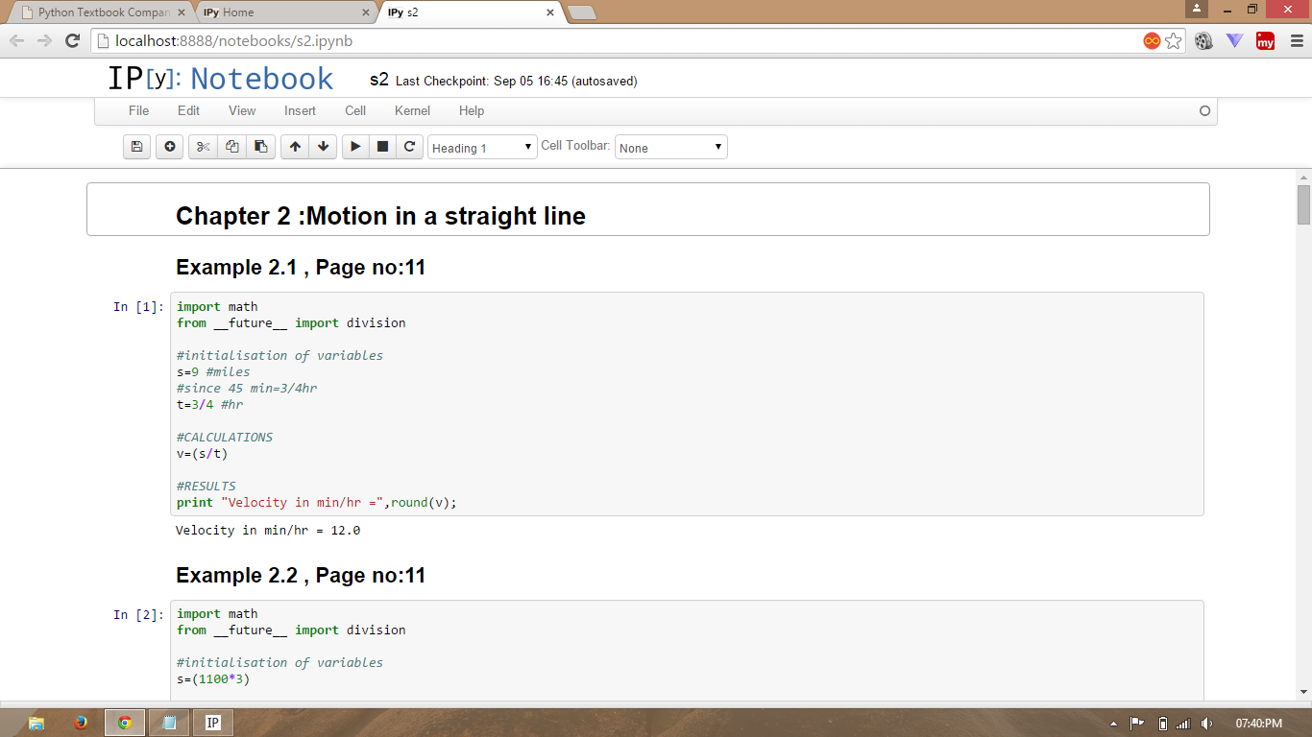Restart the kernel with circular arrow icon
The height and width of the screenshot is (737, 1312).
coord(409,147)
